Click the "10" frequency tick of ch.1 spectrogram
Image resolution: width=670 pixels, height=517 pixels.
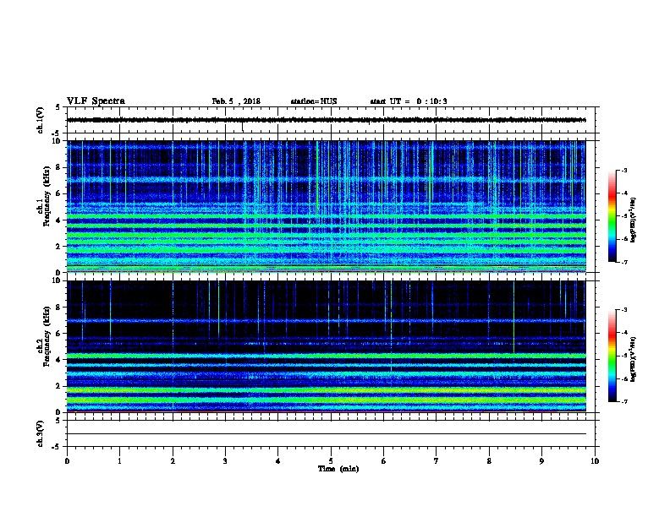click(56, 141)
